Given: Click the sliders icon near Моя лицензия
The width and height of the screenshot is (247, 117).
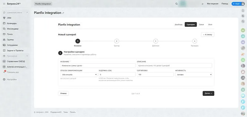Looking at the screenshot, I should pyautogui.click(x=203, y=4).
